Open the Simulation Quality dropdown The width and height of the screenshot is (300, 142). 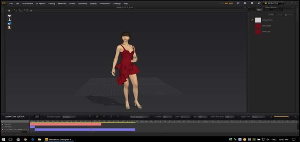[x=69, y=117]
